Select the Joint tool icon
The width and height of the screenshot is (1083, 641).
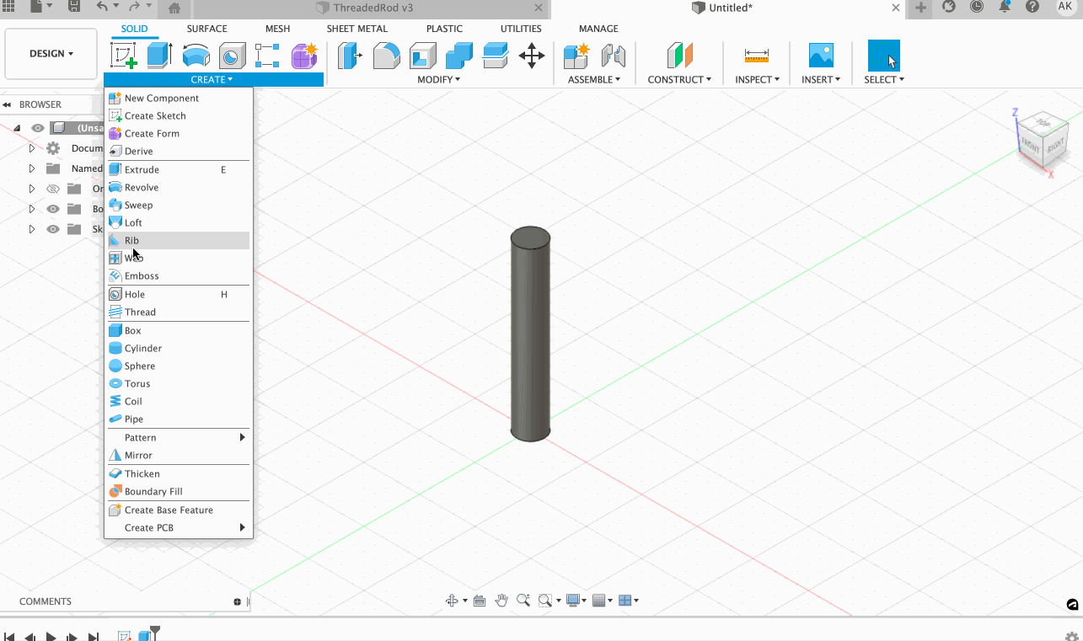614,56
